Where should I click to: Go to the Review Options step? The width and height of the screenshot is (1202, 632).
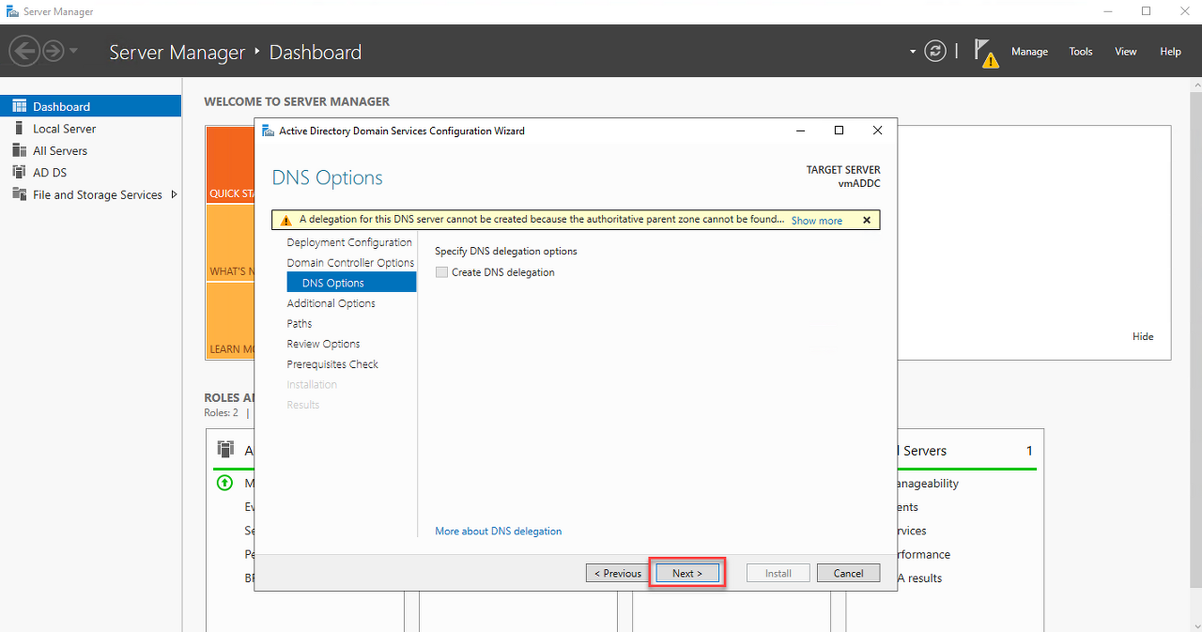point(323,344)
